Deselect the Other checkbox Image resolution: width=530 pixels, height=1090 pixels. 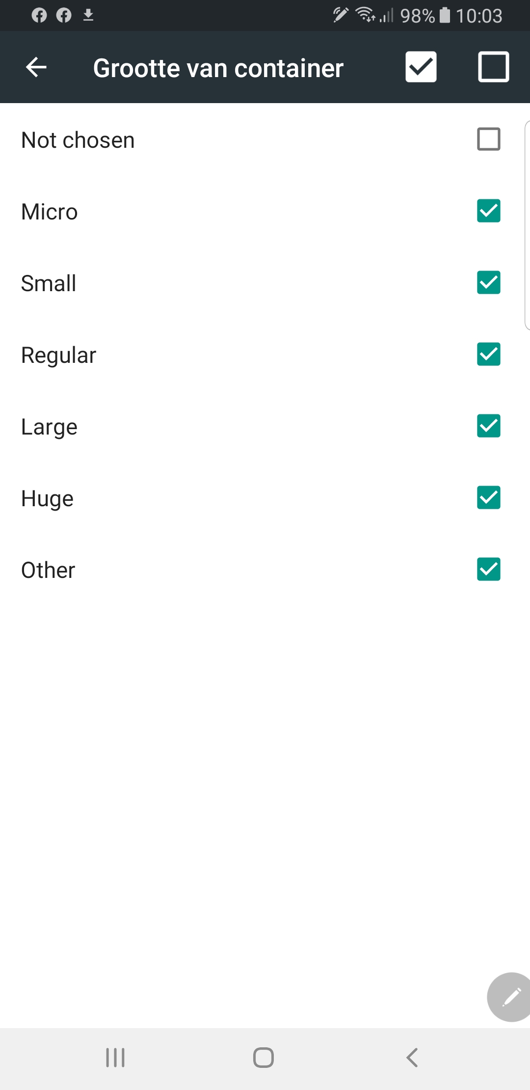[488, 570]
